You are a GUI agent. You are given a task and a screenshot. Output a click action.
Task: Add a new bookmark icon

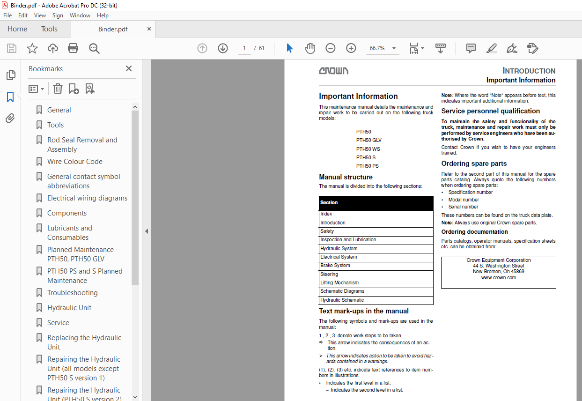(74, 89)
